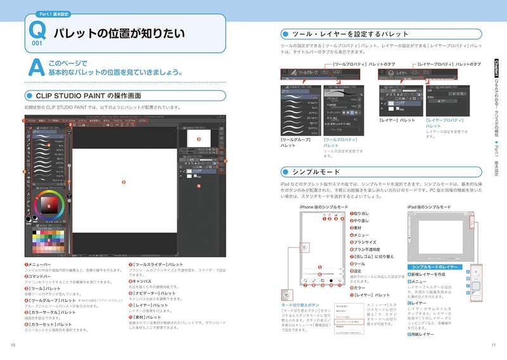Tap the plus new layer button in the iPad layer panel
Screen dimensions: 507x360
pyautogui.click(x=476, y=271)
